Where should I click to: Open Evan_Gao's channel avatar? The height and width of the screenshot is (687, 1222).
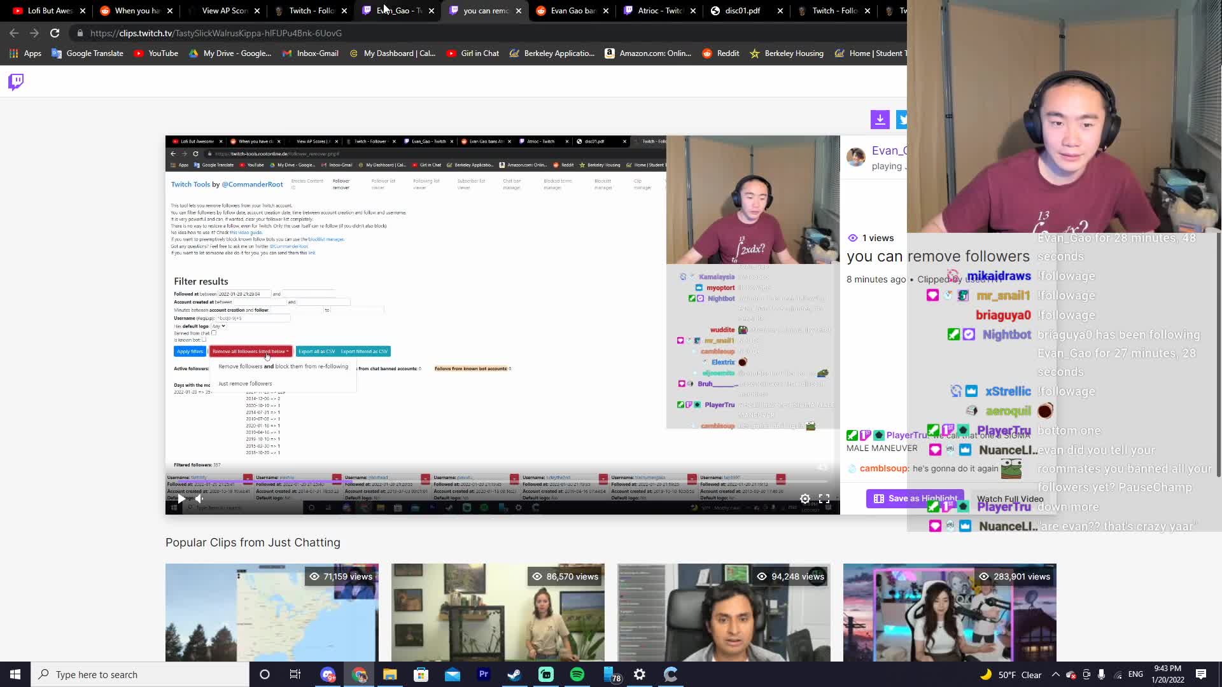[x=856, y=157]
